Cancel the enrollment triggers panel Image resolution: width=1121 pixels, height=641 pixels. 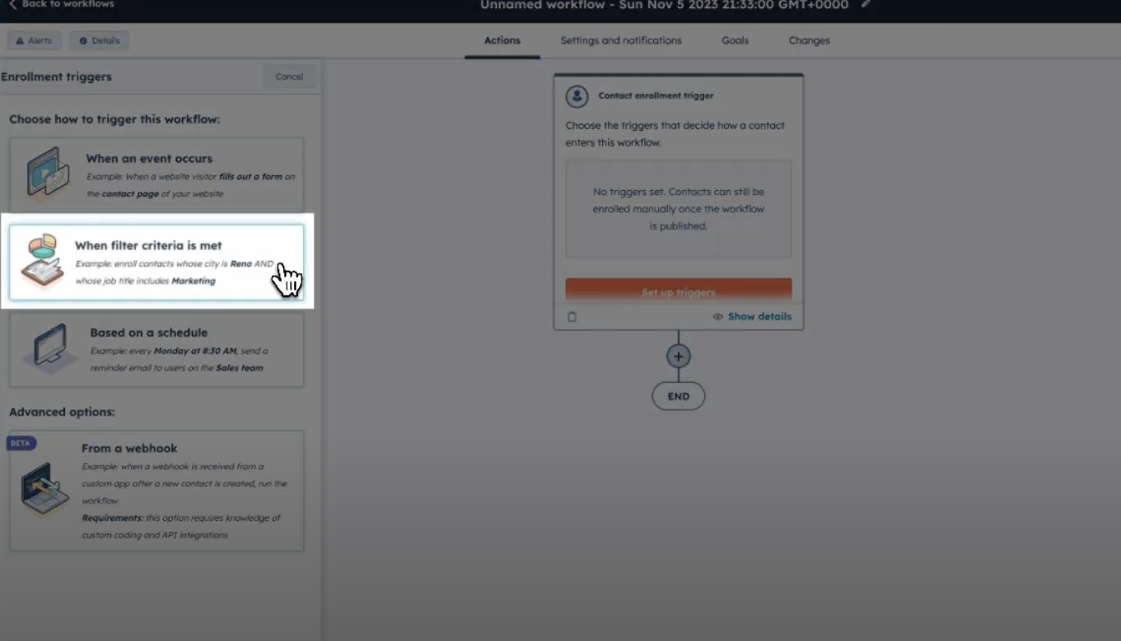coord(289,77)
